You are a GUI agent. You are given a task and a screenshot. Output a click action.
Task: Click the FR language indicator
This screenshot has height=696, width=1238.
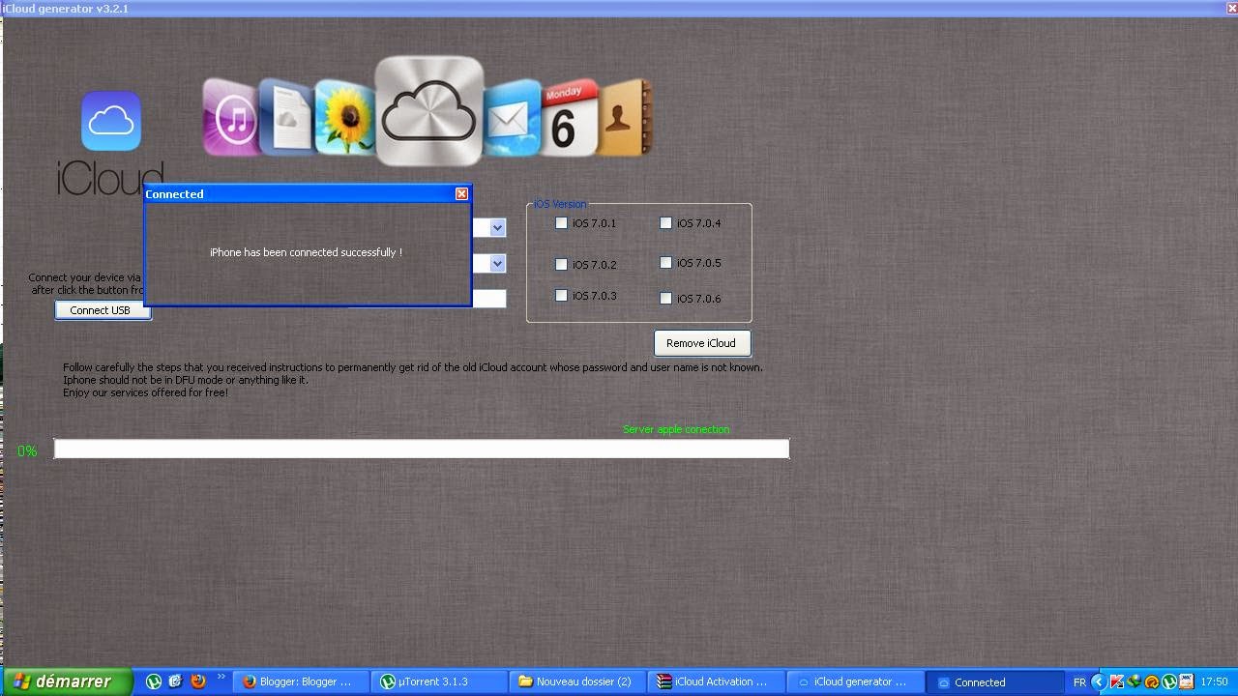pyautogui.click(x=1079, y=682)
